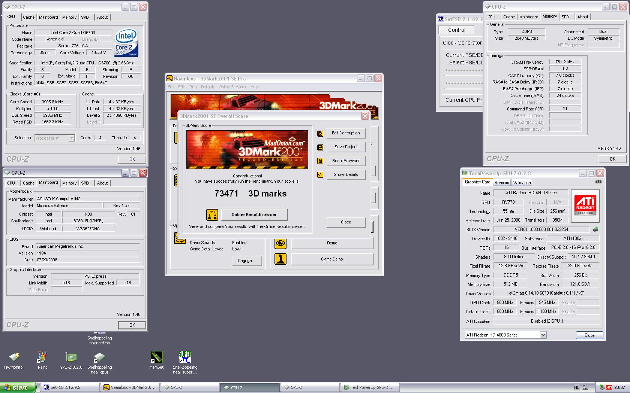
Task: Click the Bandwidth value 121.0 GB/s
Action: (580, 284)
